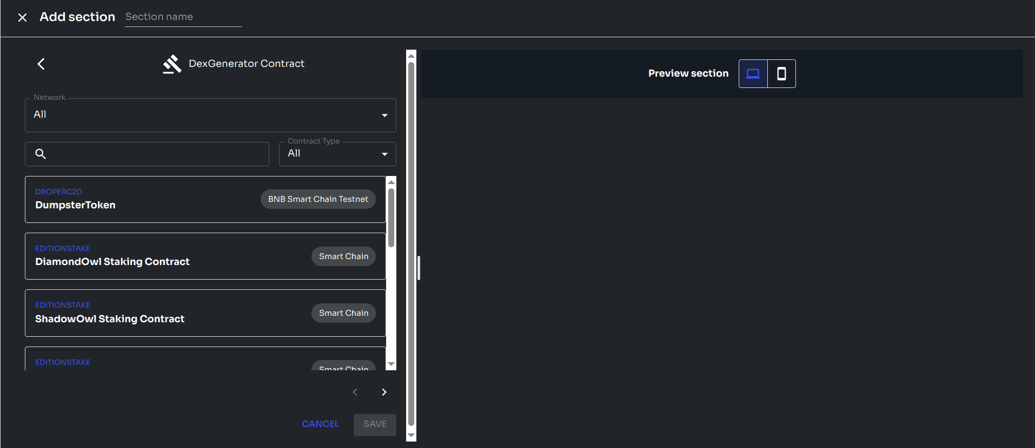Focus the contract search box

[x=157, y=154]
